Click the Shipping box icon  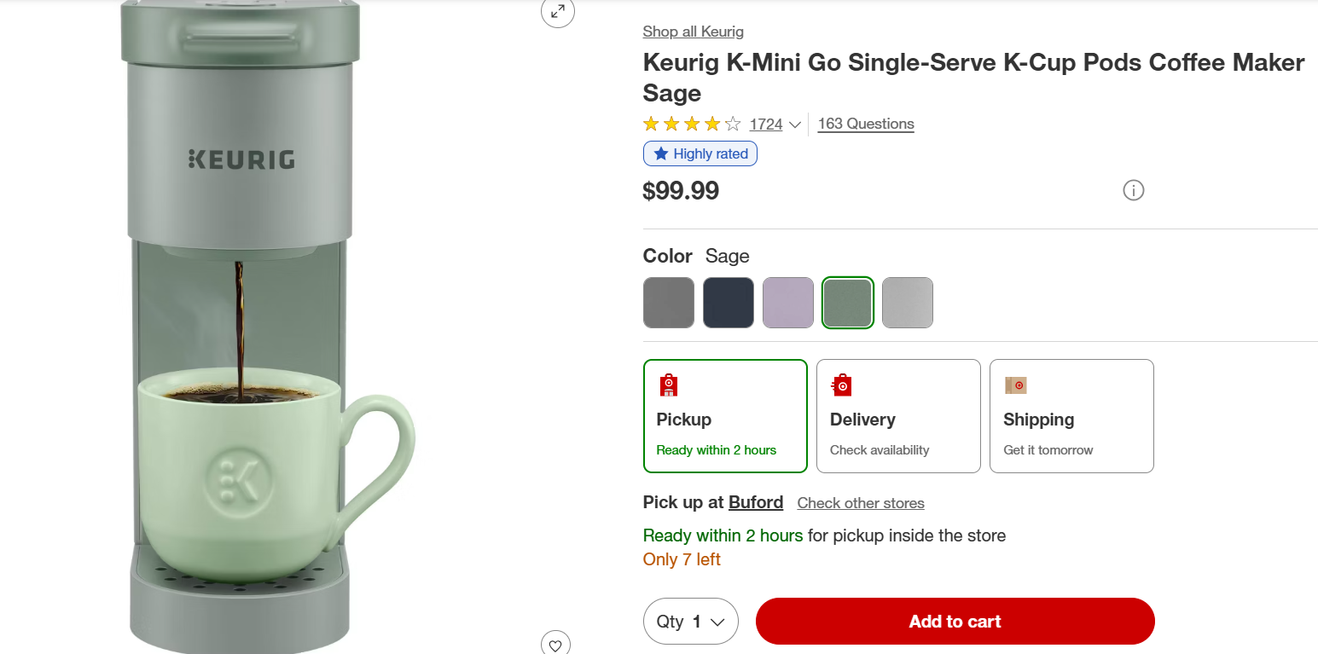tap(1015, 385)
